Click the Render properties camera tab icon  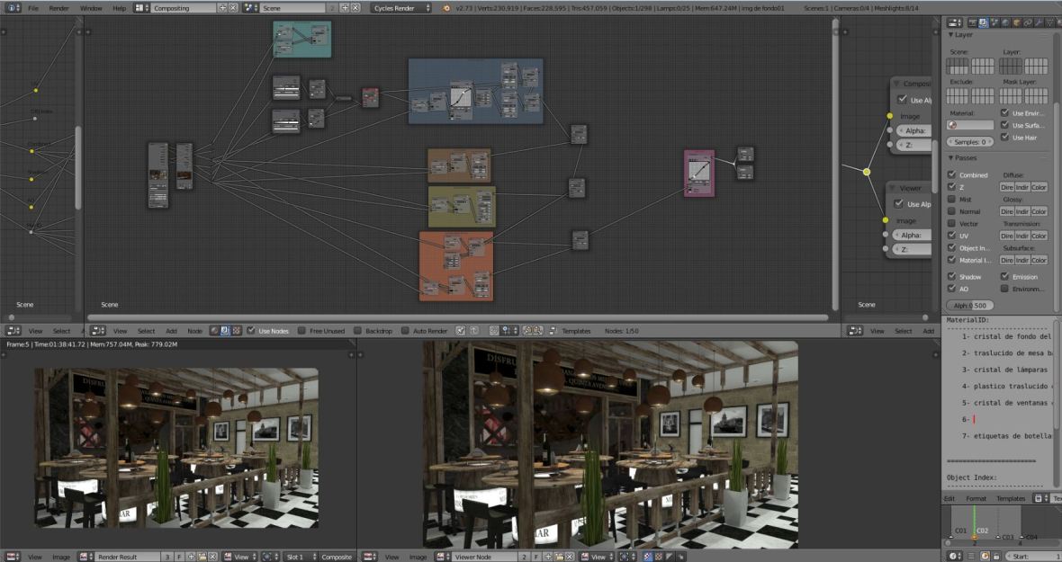[x=972, y=22]
